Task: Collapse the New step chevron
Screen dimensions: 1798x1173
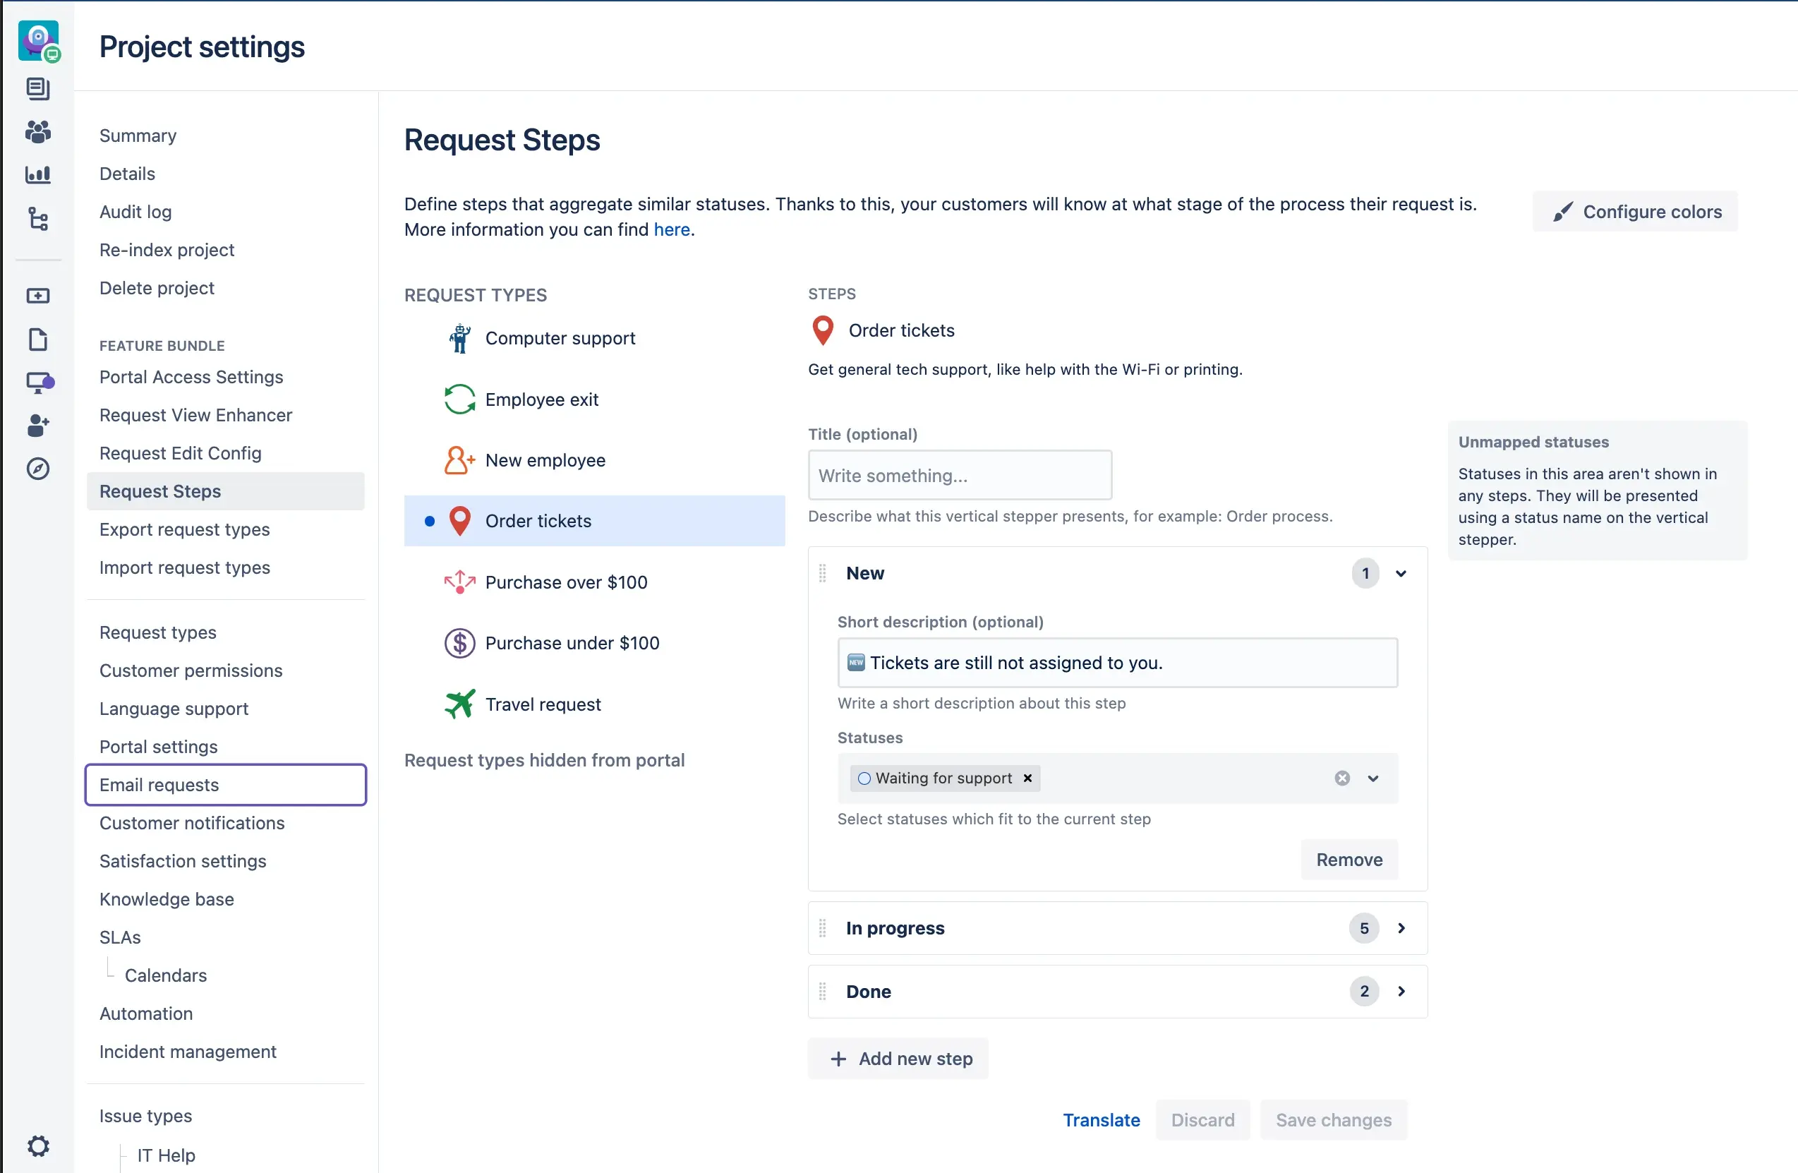Action: [x=1401, y=573]
